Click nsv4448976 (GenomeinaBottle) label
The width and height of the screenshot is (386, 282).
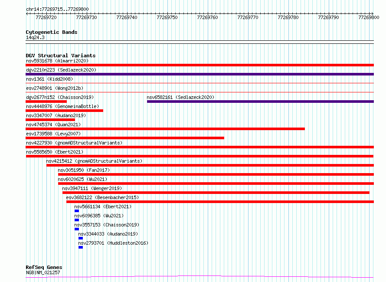click(62, 106)
